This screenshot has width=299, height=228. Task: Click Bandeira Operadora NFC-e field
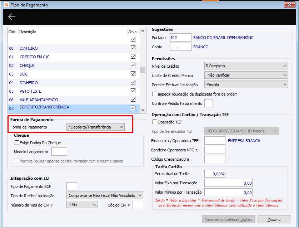(215, 150)
